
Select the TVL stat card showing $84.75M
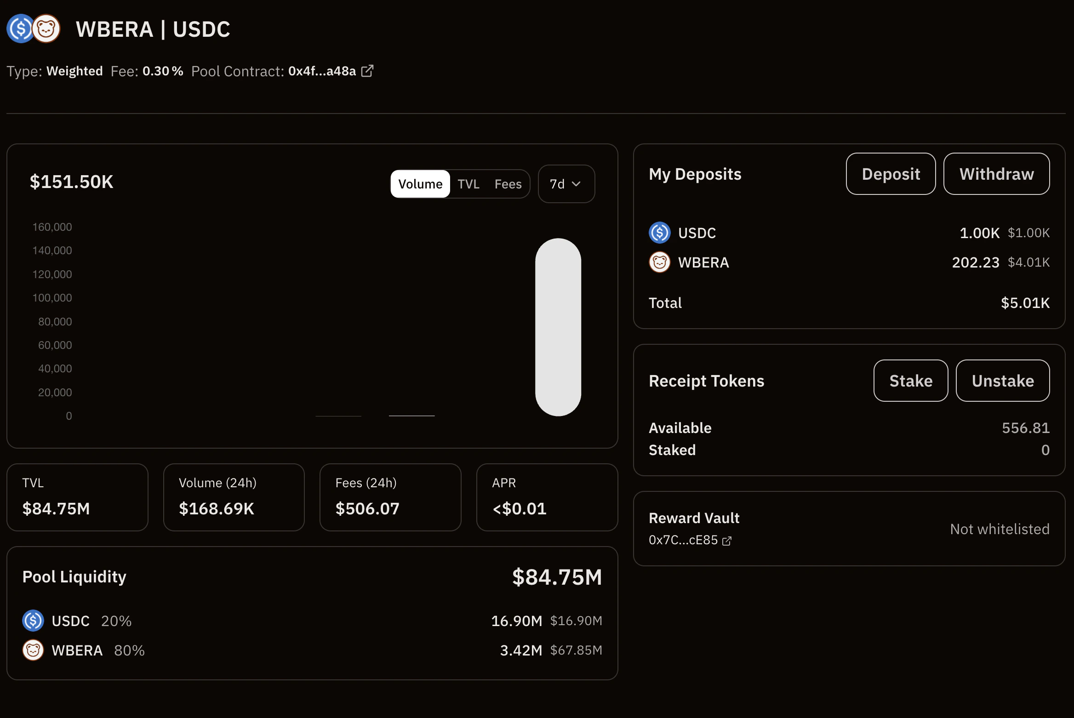click(x=77, y=497)
